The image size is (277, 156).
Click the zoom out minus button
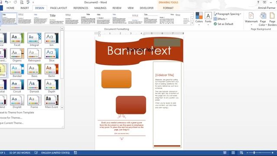click(x=247, y=153)
